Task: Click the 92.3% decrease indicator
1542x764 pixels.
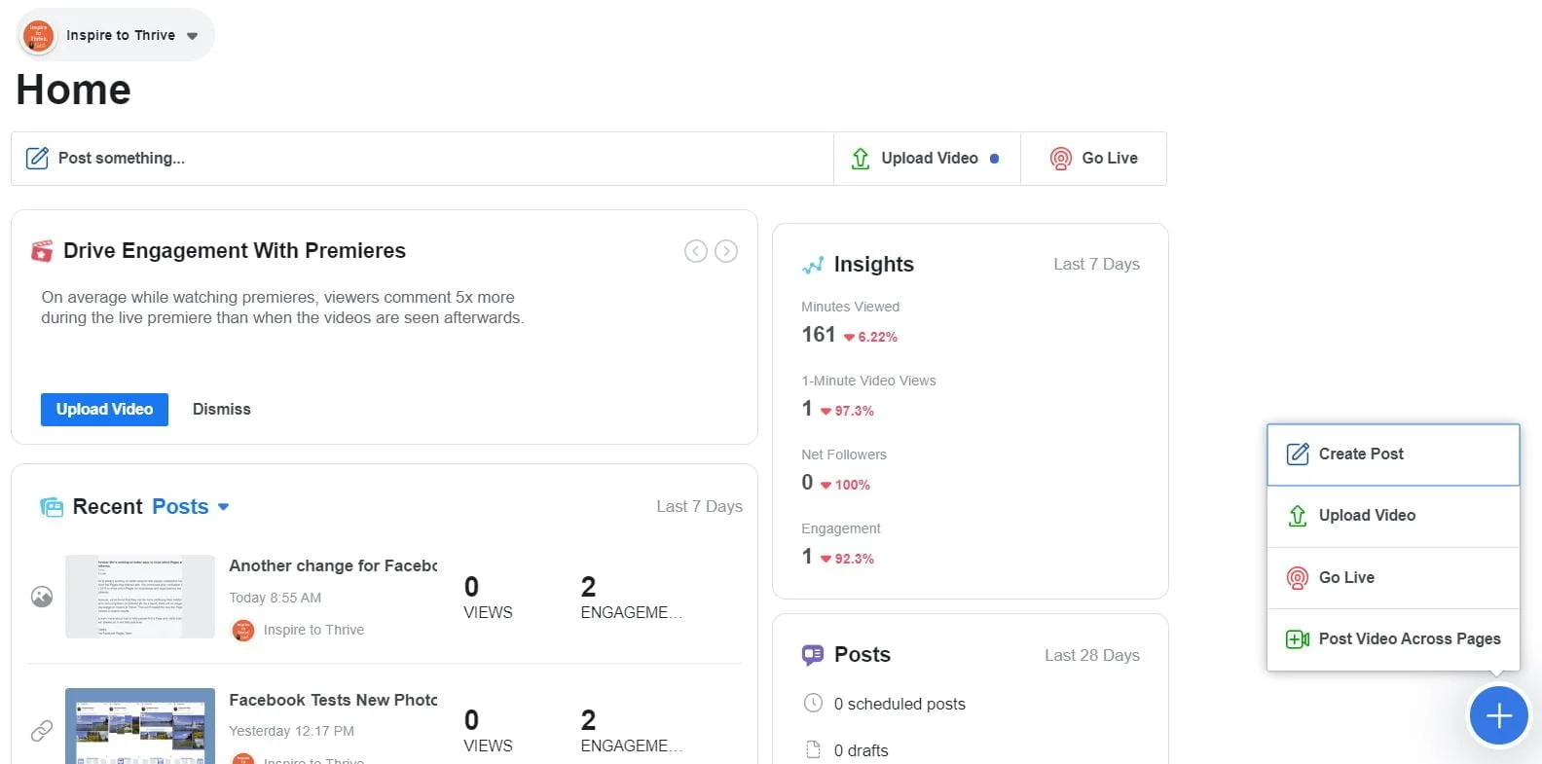Action: [x=847, y=559]
